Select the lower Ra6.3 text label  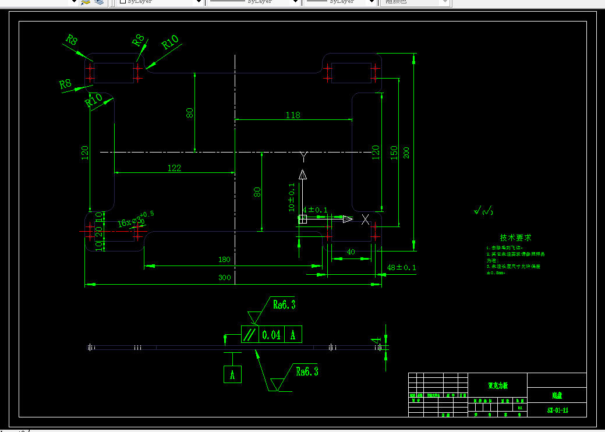(x=307, y=371)
